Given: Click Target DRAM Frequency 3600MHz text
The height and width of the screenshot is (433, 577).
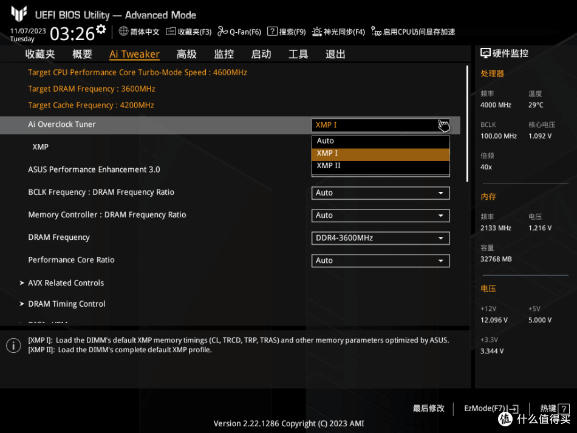Looking at the screenshot, I should pyautogui.click(x=92, y=89).
